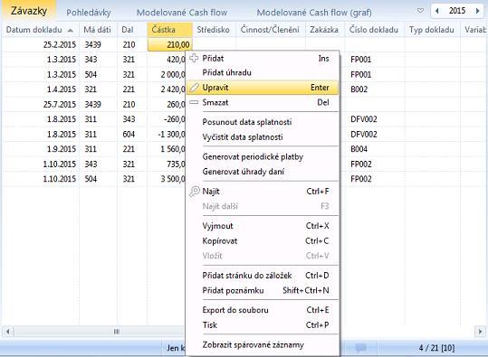
Task: Click the Dal column header
Action: point(132,30)
